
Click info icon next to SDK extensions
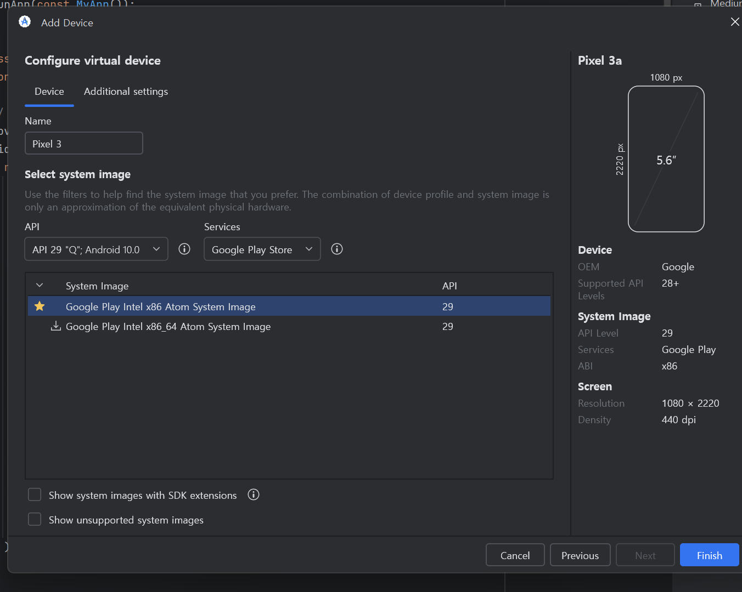pyautogui.click(x=254, y=495)
